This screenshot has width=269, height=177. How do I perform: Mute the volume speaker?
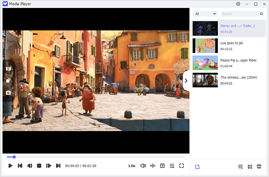click(143, 165)
